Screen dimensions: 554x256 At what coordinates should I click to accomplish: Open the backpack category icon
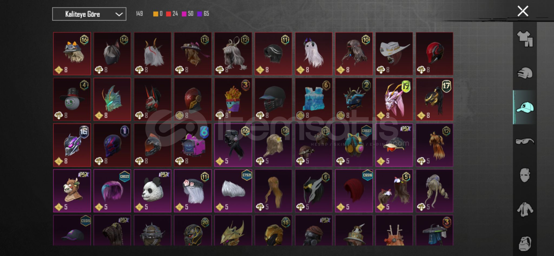pyautogui.click(x=525, y=244)
